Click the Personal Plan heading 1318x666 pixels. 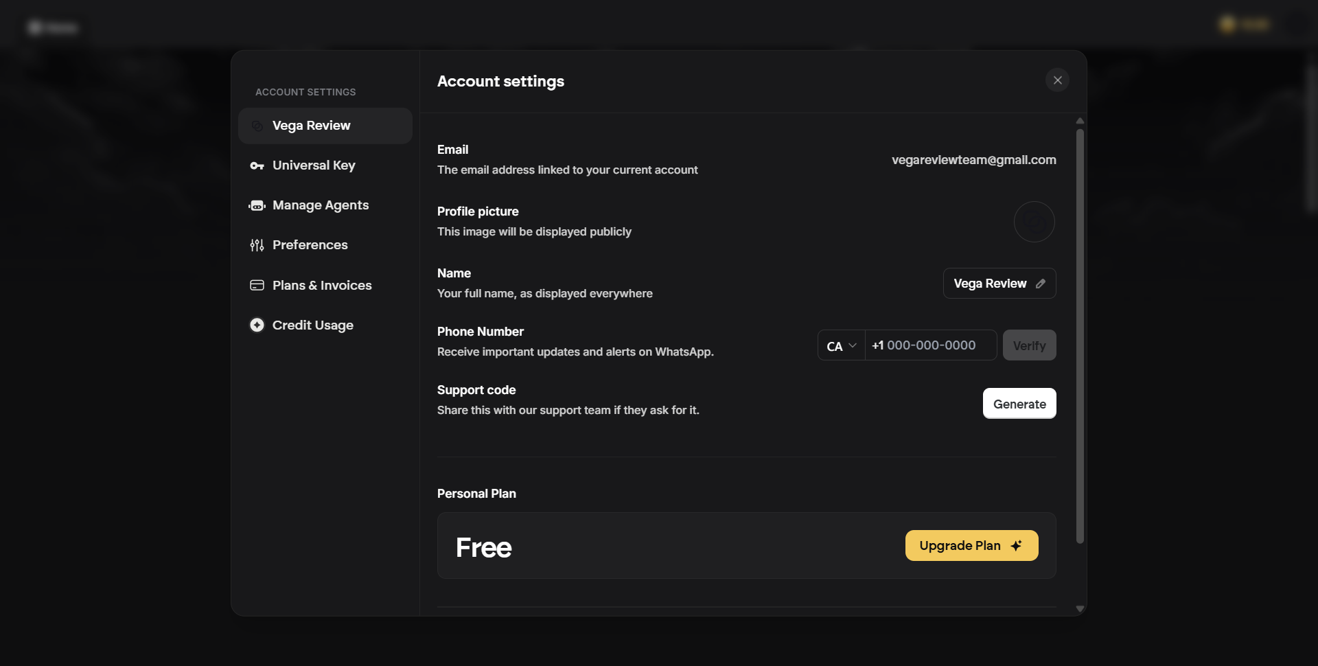[x=476, y=494]
